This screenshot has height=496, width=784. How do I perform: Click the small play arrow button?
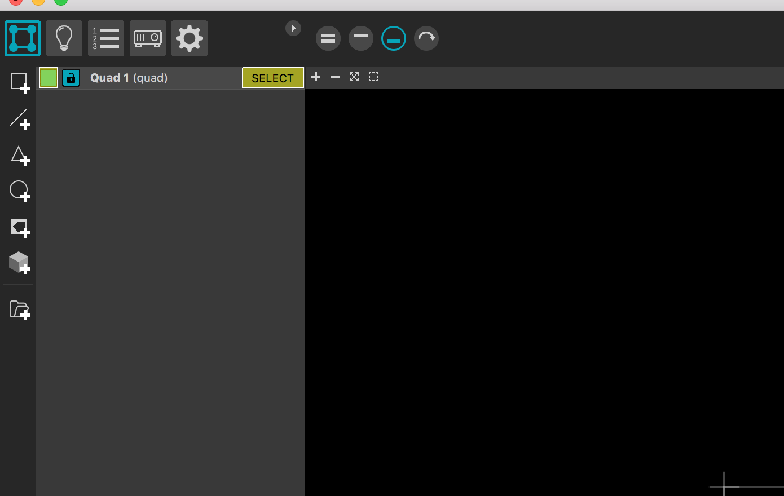pos(293,28)
